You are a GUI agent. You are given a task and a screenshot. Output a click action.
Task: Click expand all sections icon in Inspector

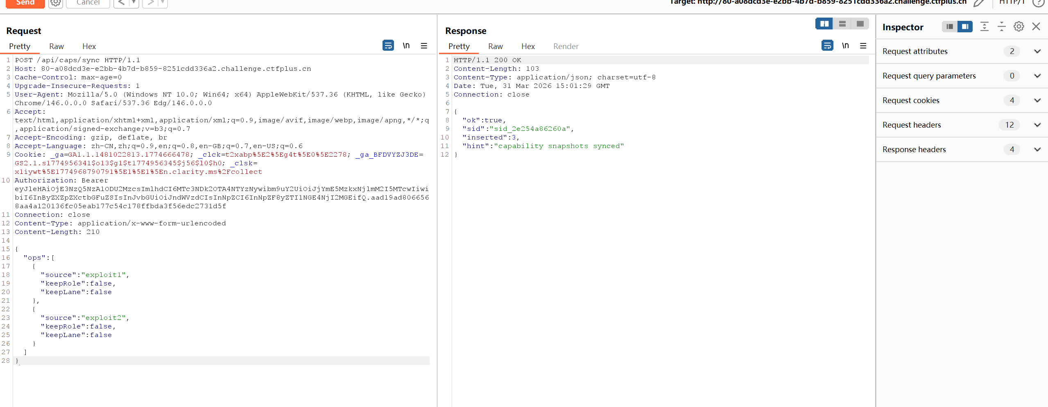(984, 27)
